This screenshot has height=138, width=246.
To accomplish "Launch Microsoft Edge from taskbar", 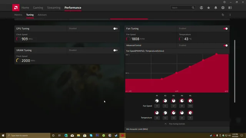I will pyautogui.click(x=66, y=135).
